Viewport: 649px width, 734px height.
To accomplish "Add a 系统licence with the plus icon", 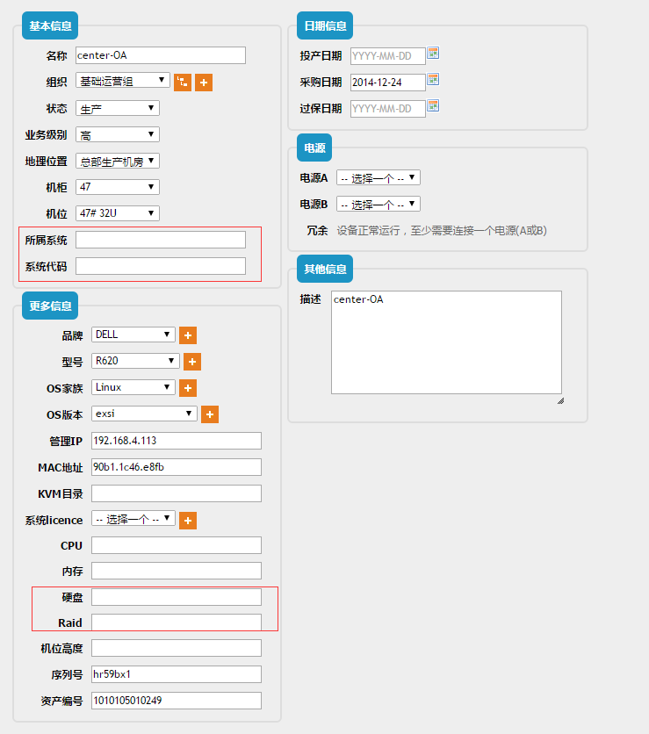I will 188,521.
